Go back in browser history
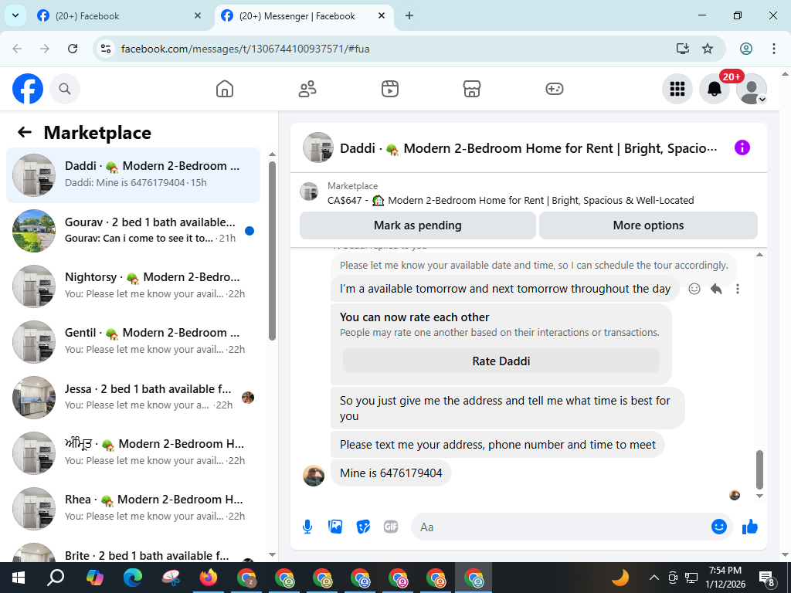The image size is (791, 593). [x=17, y=49]
